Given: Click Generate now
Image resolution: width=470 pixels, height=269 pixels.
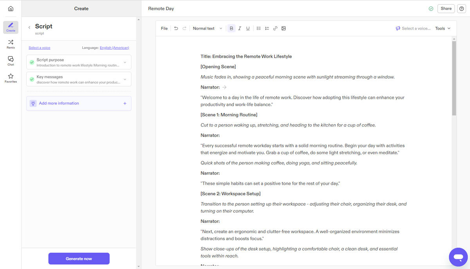Looking at the screenshot, I should point(79,258).
